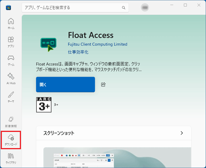
Task: Open AI Hub from the sidebar
Action: [x=11, y=79]
